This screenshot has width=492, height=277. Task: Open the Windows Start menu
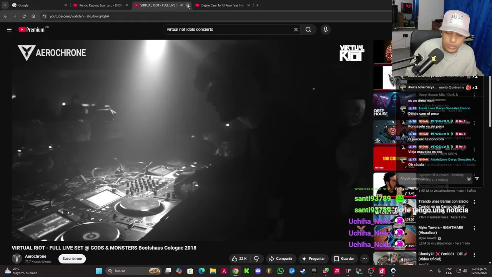click(99, 271)
